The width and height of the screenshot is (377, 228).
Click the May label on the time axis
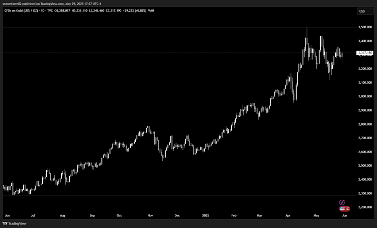pyautogui.click(x=316, y=215)
